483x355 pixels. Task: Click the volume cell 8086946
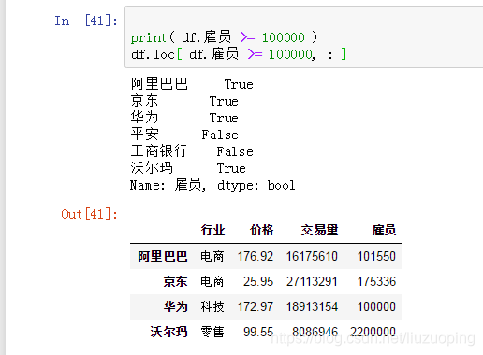315,332
